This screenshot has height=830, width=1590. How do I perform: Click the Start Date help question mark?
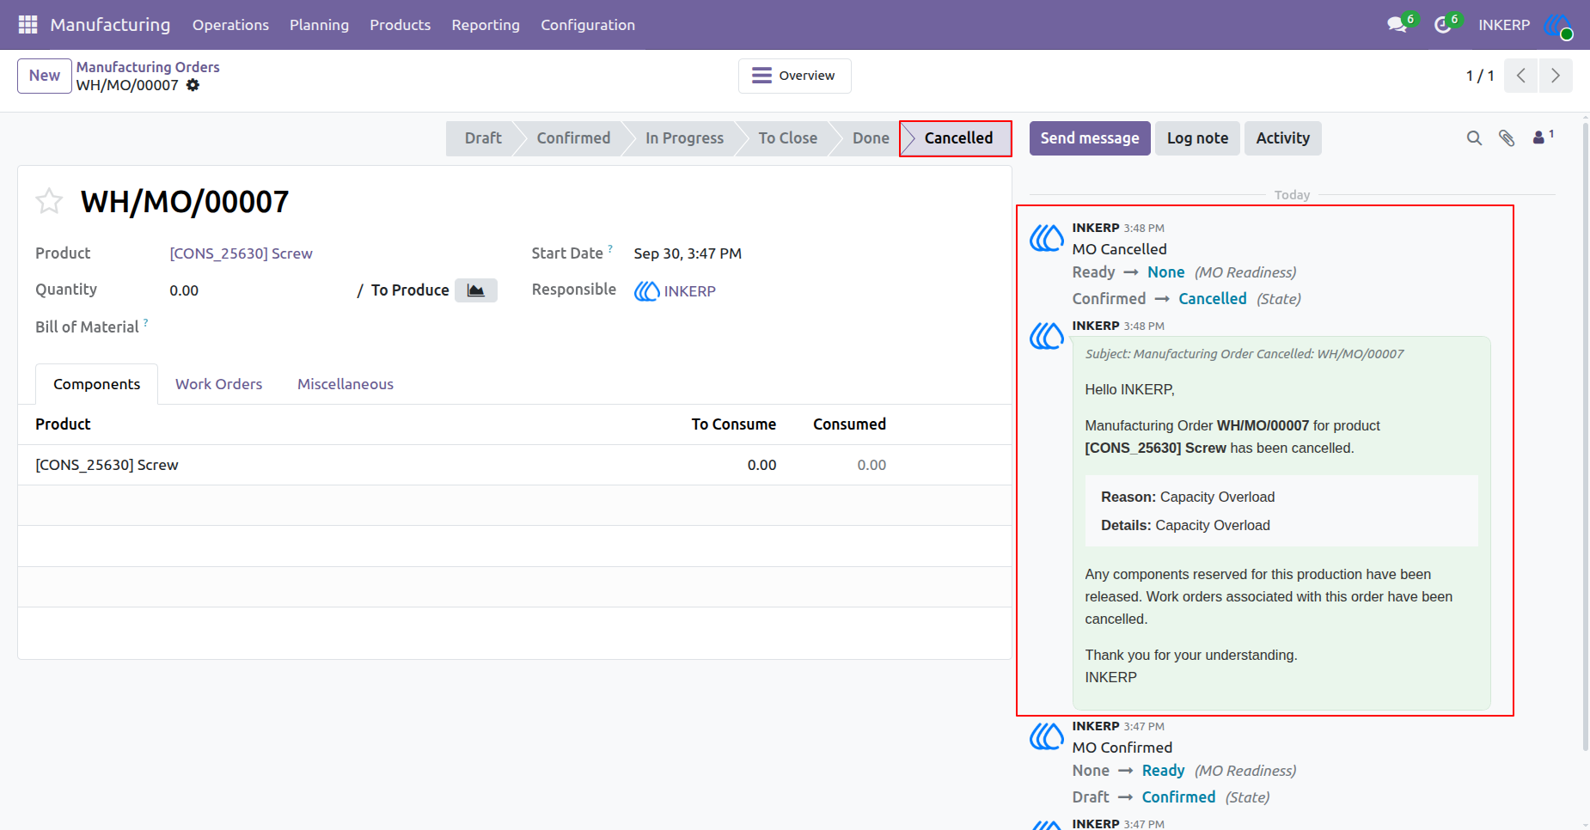tap(610, 248)
